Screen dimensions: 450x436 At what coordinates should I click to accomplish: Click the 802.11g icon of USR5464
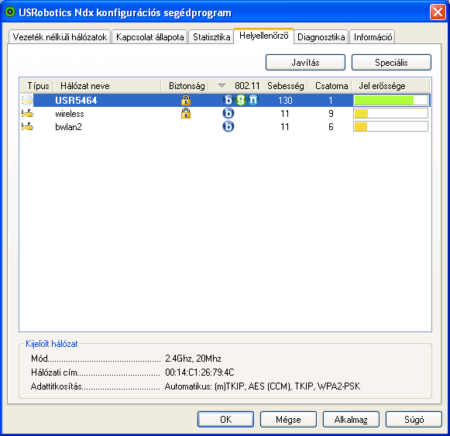click(241, 100)
